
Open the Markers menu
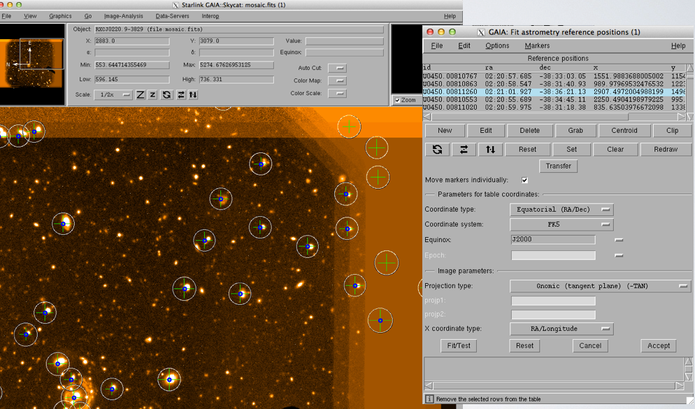click(536, 45)
